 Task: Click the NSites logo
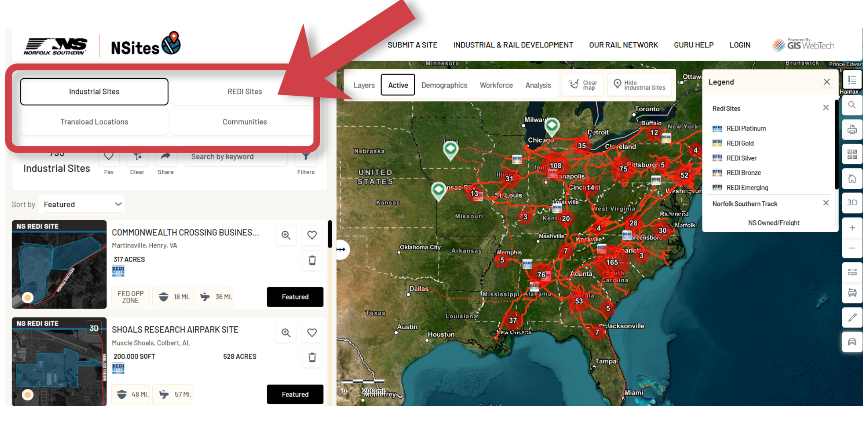tap(145, 44)
